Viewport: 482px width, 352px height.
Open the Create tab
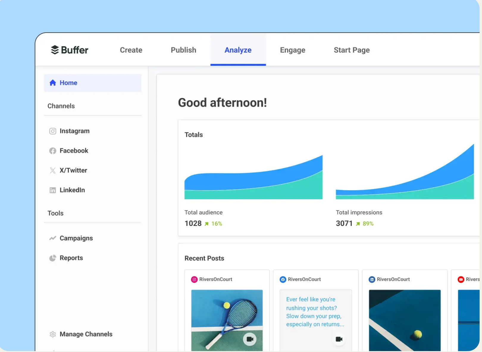tap(131, 50)
